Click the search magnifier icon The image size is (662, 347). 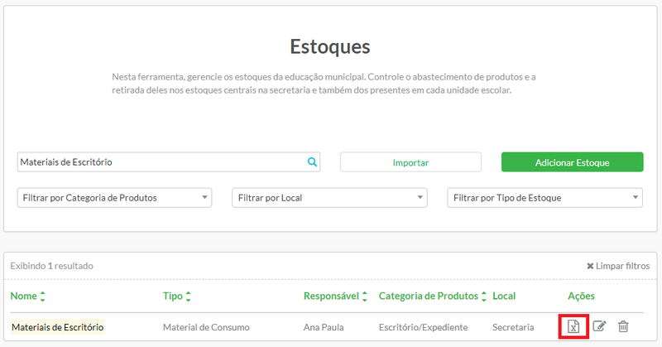(312, 162)
